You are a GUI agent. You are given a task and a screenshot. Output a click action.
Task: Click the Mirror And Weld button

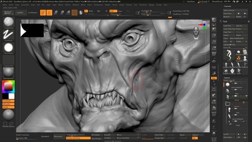pyautogui.click(x=128, y=138)
